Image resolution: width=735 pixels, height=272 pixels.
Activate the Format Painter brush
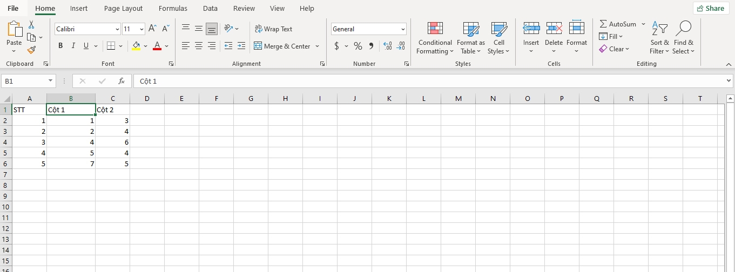(31, 50)
